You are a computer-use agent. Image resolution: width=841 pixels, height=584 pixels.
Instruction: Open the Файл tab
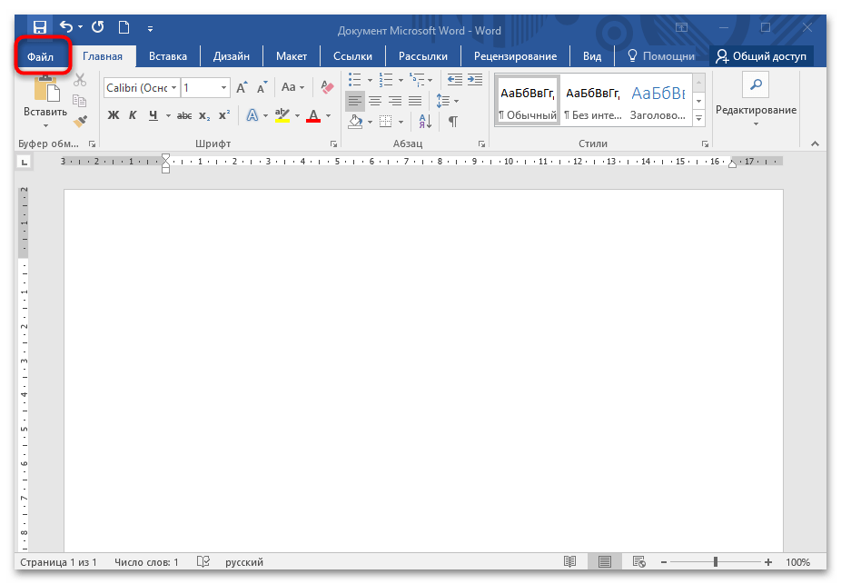pos(41,56)
